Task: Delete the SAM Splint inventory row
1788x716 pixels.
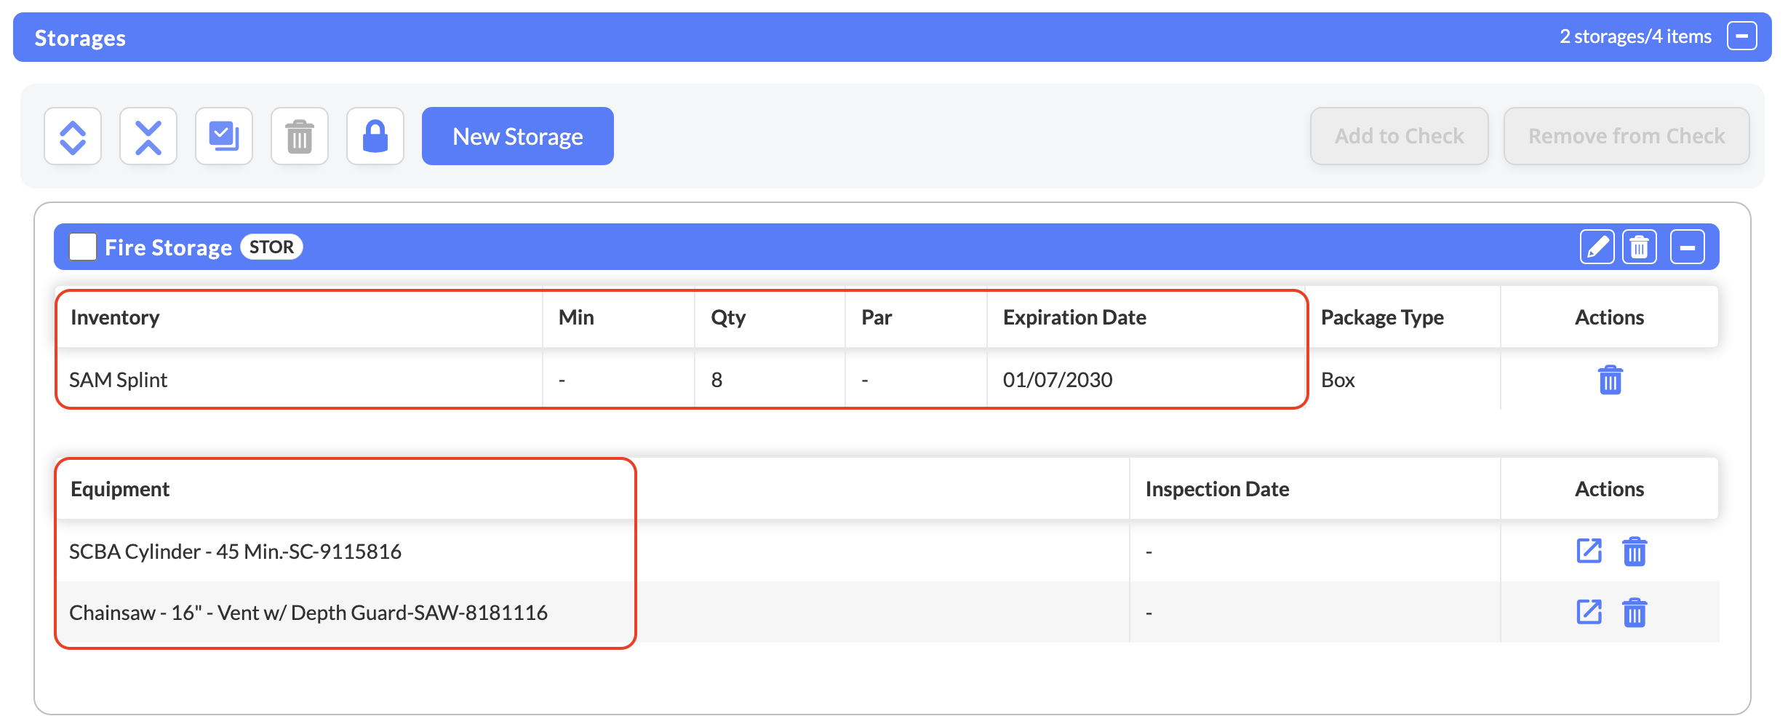Action: (x=1610, y=380)
